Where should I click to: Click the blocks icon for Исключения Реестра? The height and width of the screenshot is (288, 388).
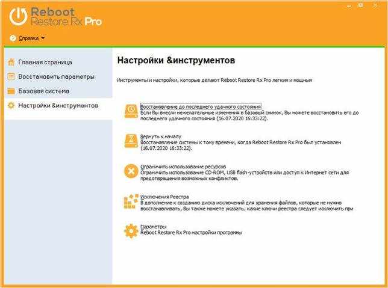click(131, 201)
